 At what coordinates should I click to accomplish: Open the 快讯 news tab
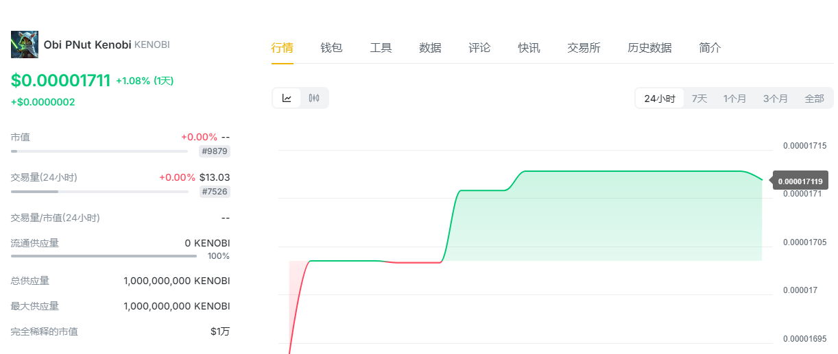tap(529, 48)
